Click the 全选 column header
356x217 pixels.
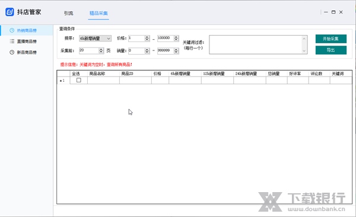(78, 74)
